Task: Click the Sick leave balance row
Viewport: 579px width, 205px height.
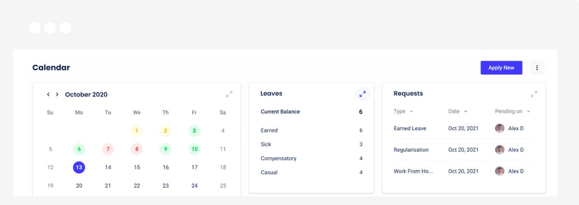Action: (x=312, y=144)
